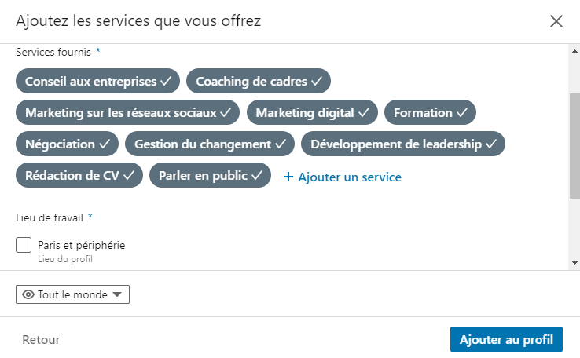The image size is (580, 358).
Task: Click the Retour button
Action: tap(41, 340)
